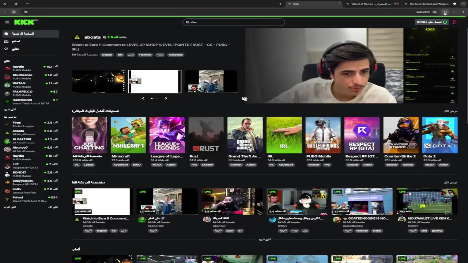Viewport: 468px width, 263px height.
Task: View all chat-only streams section
Action: pyautogui.click(x=450, y=182)
